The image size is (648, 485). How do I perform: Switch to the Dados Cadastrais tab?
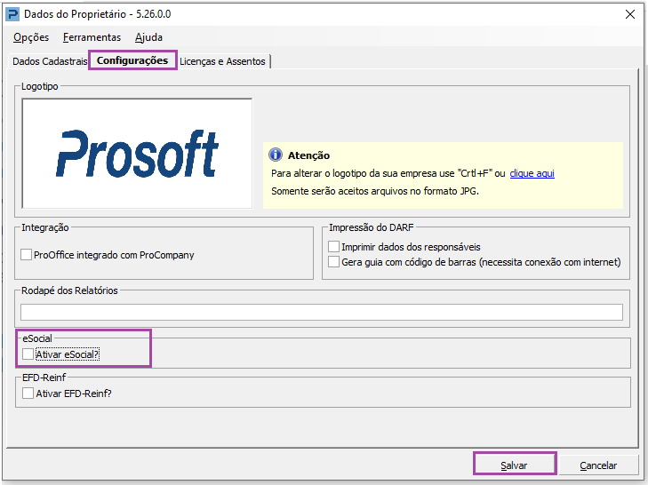pyautogui.click(x=50, y=61)
